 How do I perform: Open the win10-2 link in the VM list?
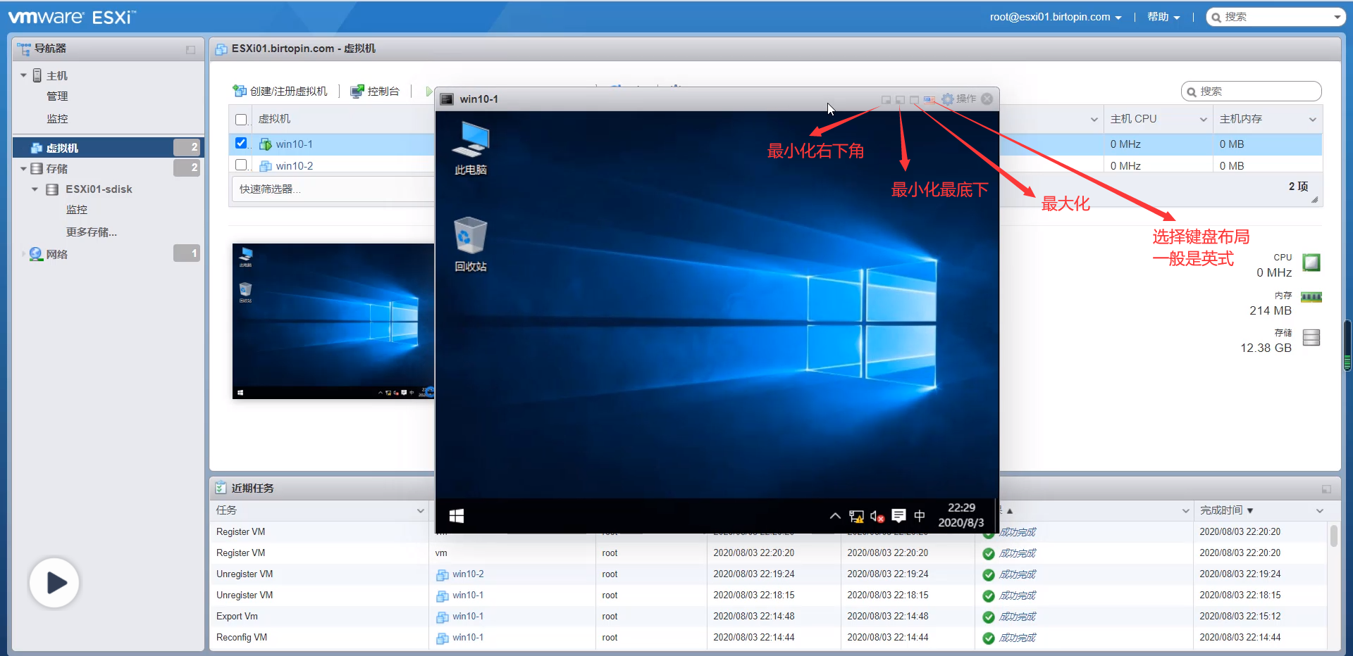point(295,166)
